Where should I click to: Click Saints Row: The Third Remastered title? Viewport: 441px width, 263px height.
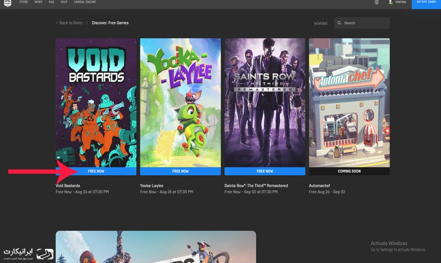click(x=256, y=186)
